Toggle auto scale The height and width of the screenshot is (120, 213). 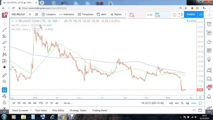coord(194,103)
